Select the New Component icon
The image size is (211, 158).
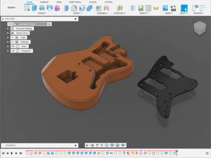point(99,8)
